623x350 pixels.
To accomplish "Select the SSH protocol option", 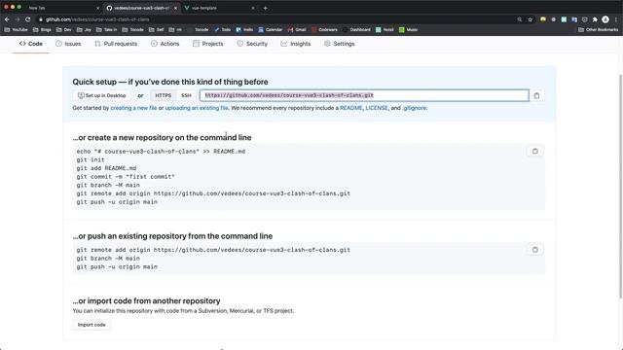I will [x=186, y=95].
